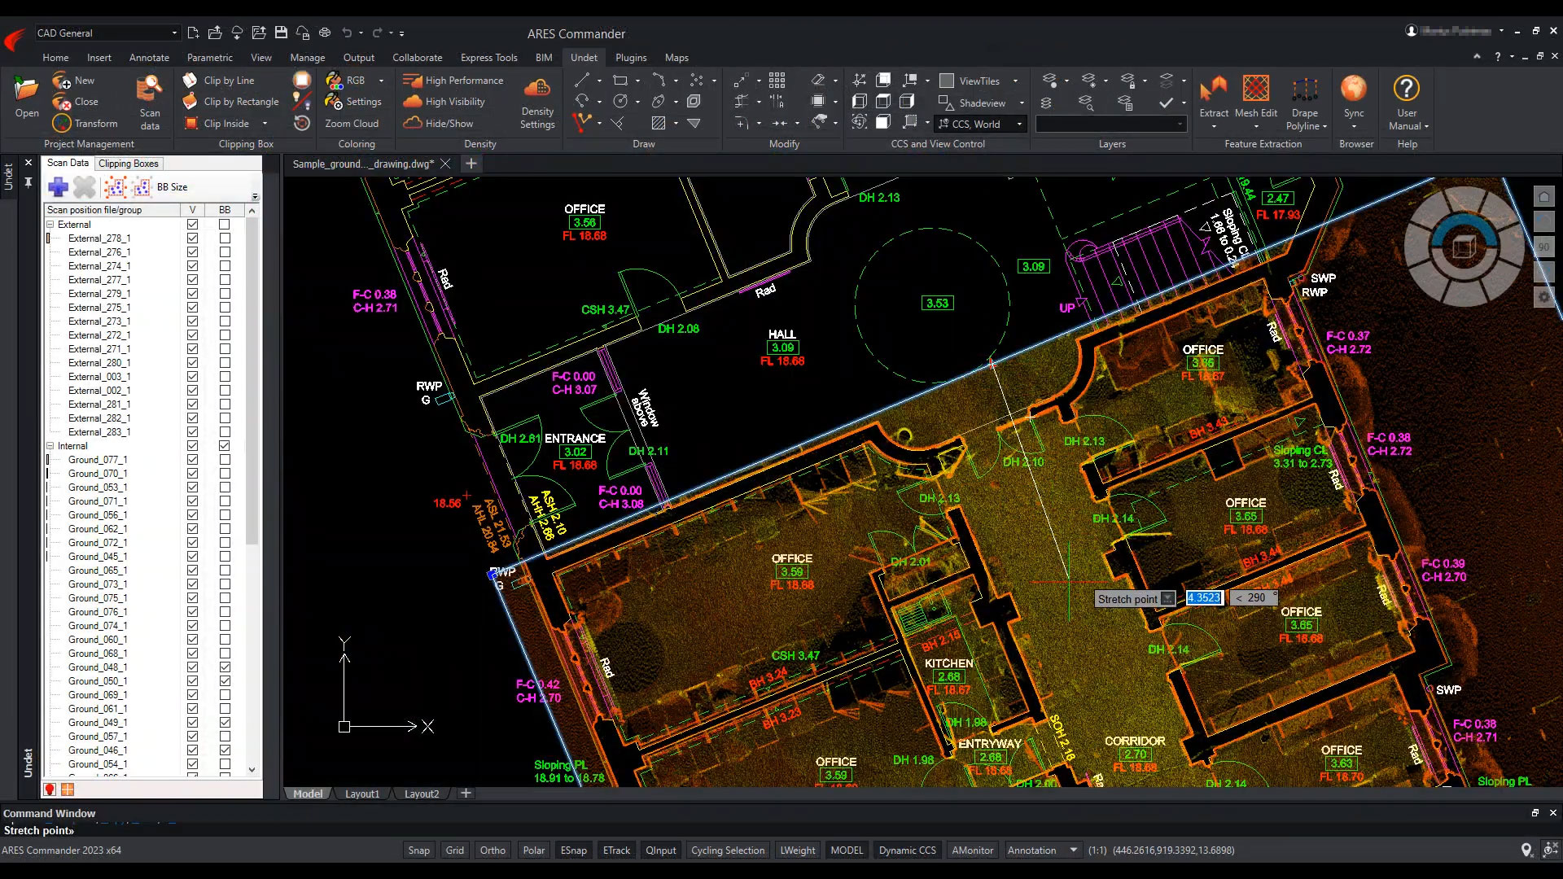This screenshot has width=1563, height=879.
Task: Open the CCS, World dropdown
Action: tap(980, 124)
